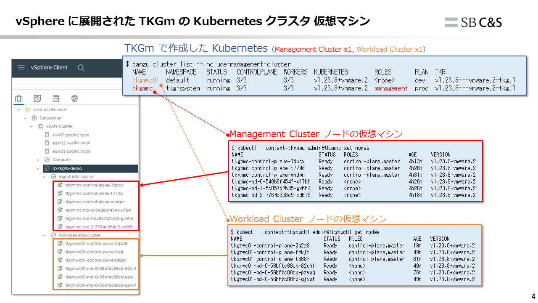The height and width of the screenshot is (303, 538).
Task: Click the 'Management Cluster ノードの仮想マシン' heading
Action: pyautogui.click(x=316, y=134)
